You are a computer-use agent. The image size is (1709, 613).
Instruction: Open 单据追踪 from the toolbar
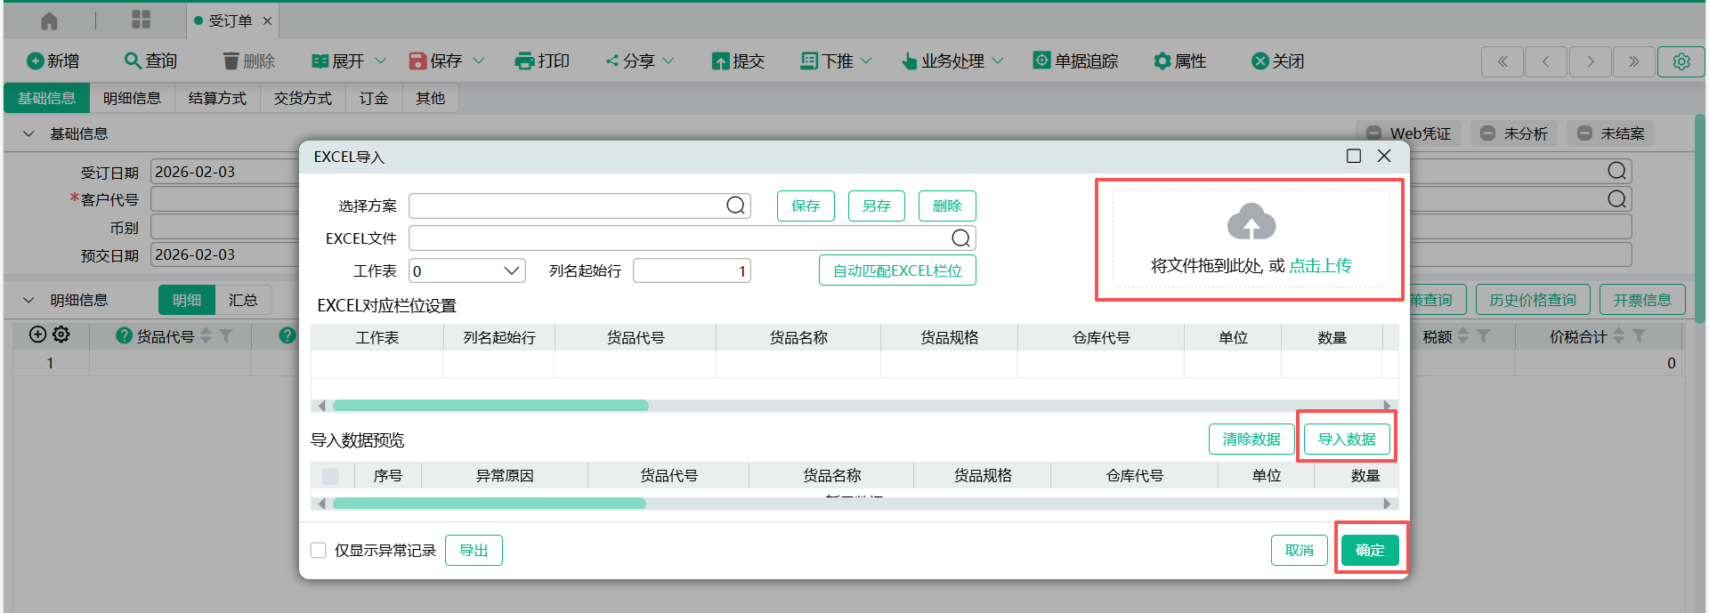(x=1075, y=60)
